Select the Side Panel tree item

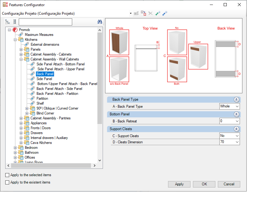click(44, 79)
